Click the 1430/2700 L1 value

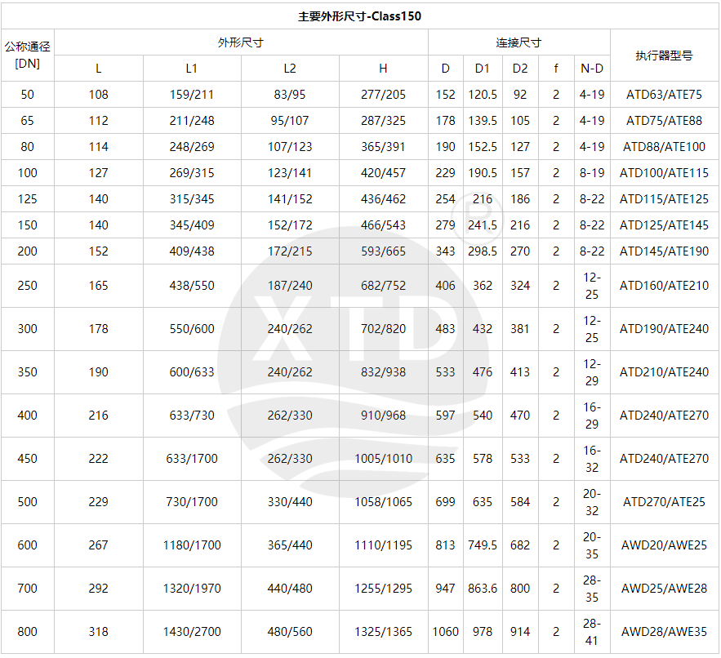click(x=192, y=632)
